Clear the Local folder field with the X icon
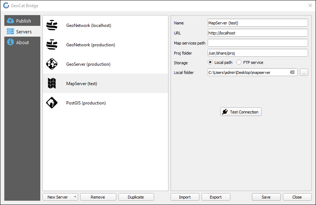 click(292, 73)
